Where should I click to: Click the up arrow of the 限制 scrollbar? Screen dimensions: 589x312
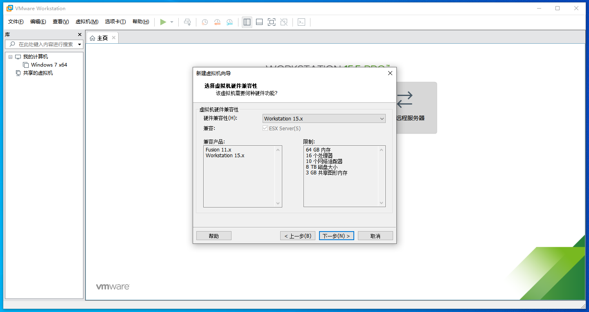click(x=382, y=150)
